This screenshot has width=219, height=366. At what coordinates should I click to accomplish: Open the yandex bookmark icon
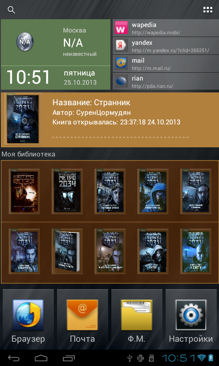pos(121,45)
